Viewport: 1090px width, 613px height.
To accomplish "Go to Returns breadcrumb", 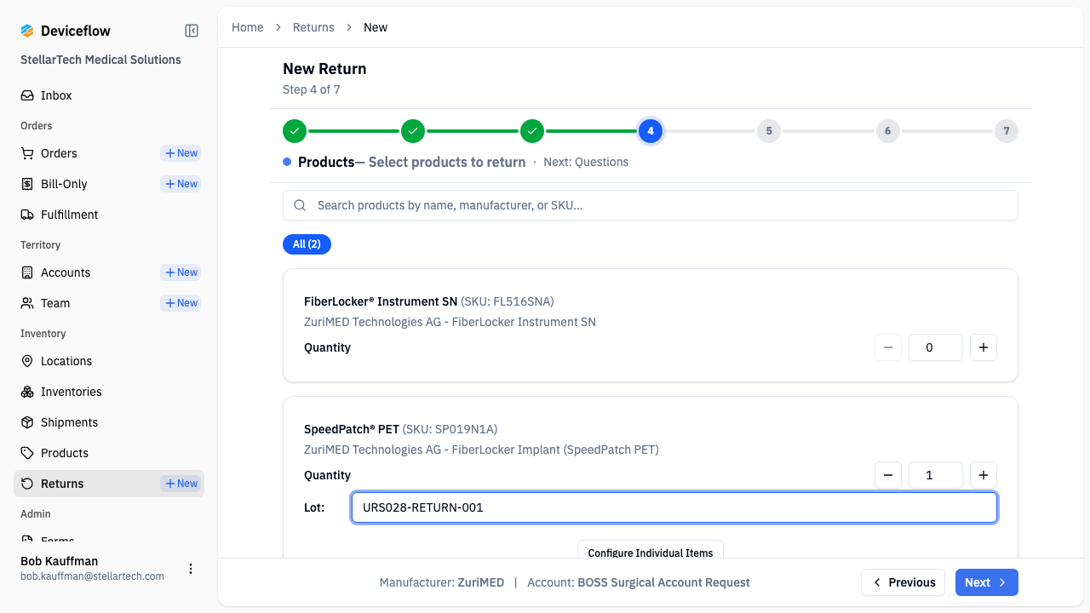I will [x=313, y=27].
